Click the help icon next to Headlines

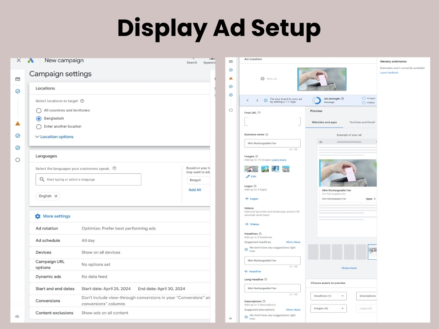[260, 234]
